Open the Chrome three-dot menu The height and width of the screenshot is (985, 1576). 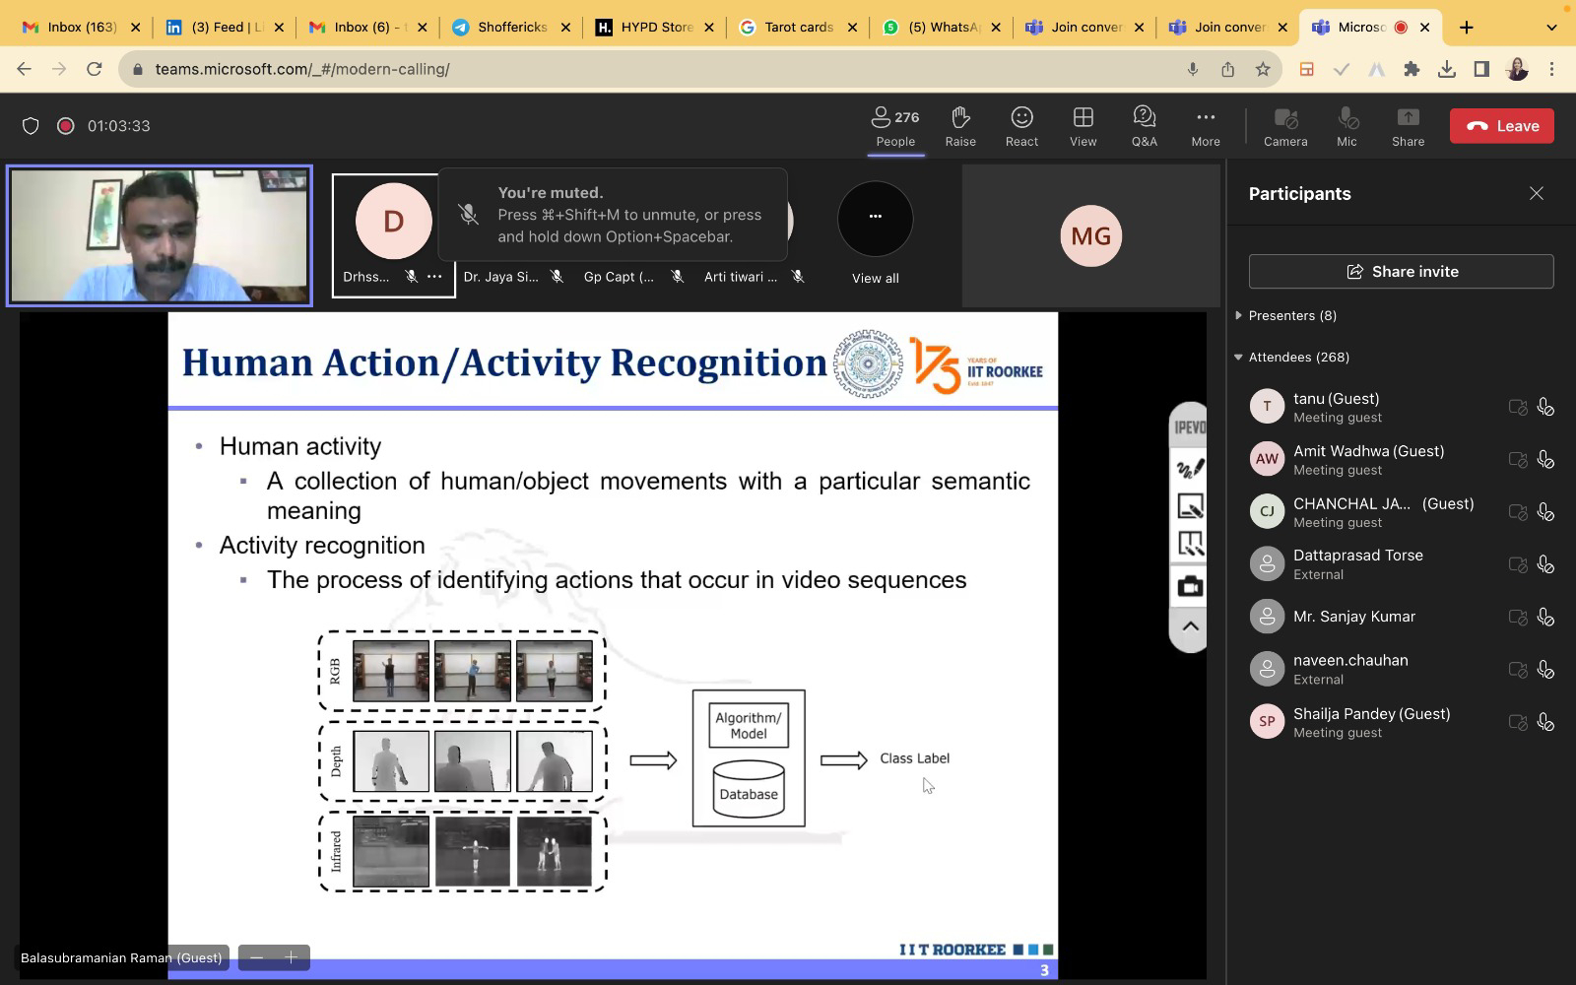(x=1551, y=69)
